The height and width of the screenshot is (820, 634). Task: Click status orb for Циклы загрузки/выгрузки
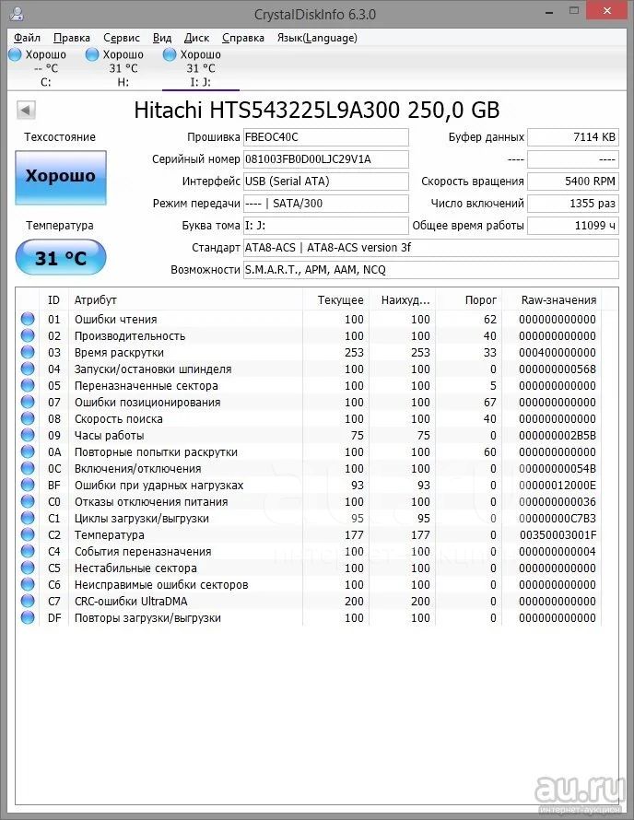(x=28, y=518)
